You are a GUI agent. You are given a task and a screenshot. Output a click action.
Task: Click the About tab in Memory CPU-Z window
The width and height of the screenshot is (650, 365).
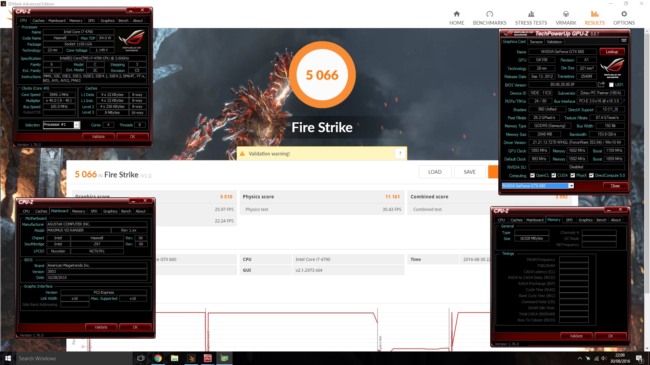coord(615,220)
